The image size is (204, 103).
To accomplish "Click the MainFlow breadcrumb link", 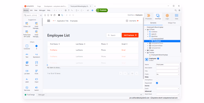I will 131,15.
